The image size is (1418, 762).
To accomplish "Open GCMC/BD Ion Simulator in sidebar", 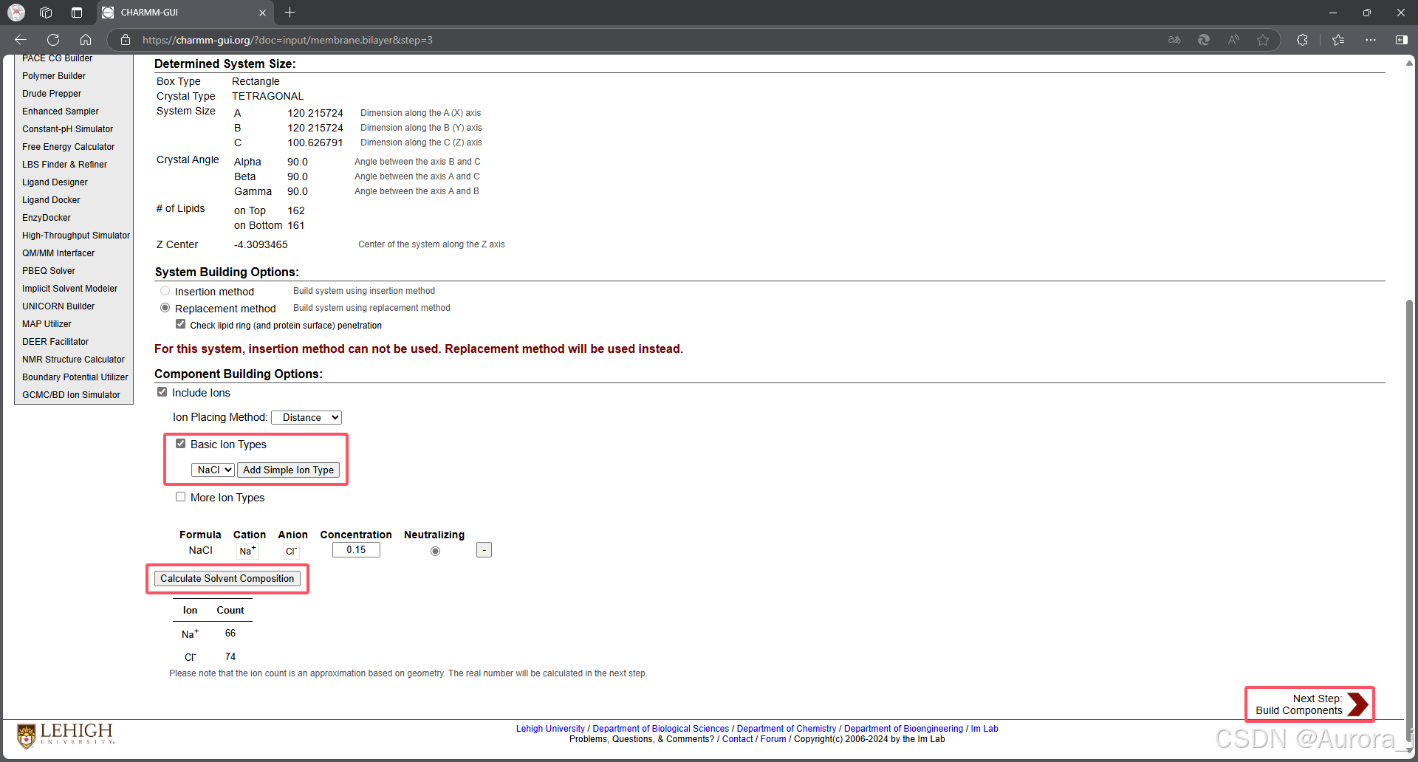I will tap(71, 395).
